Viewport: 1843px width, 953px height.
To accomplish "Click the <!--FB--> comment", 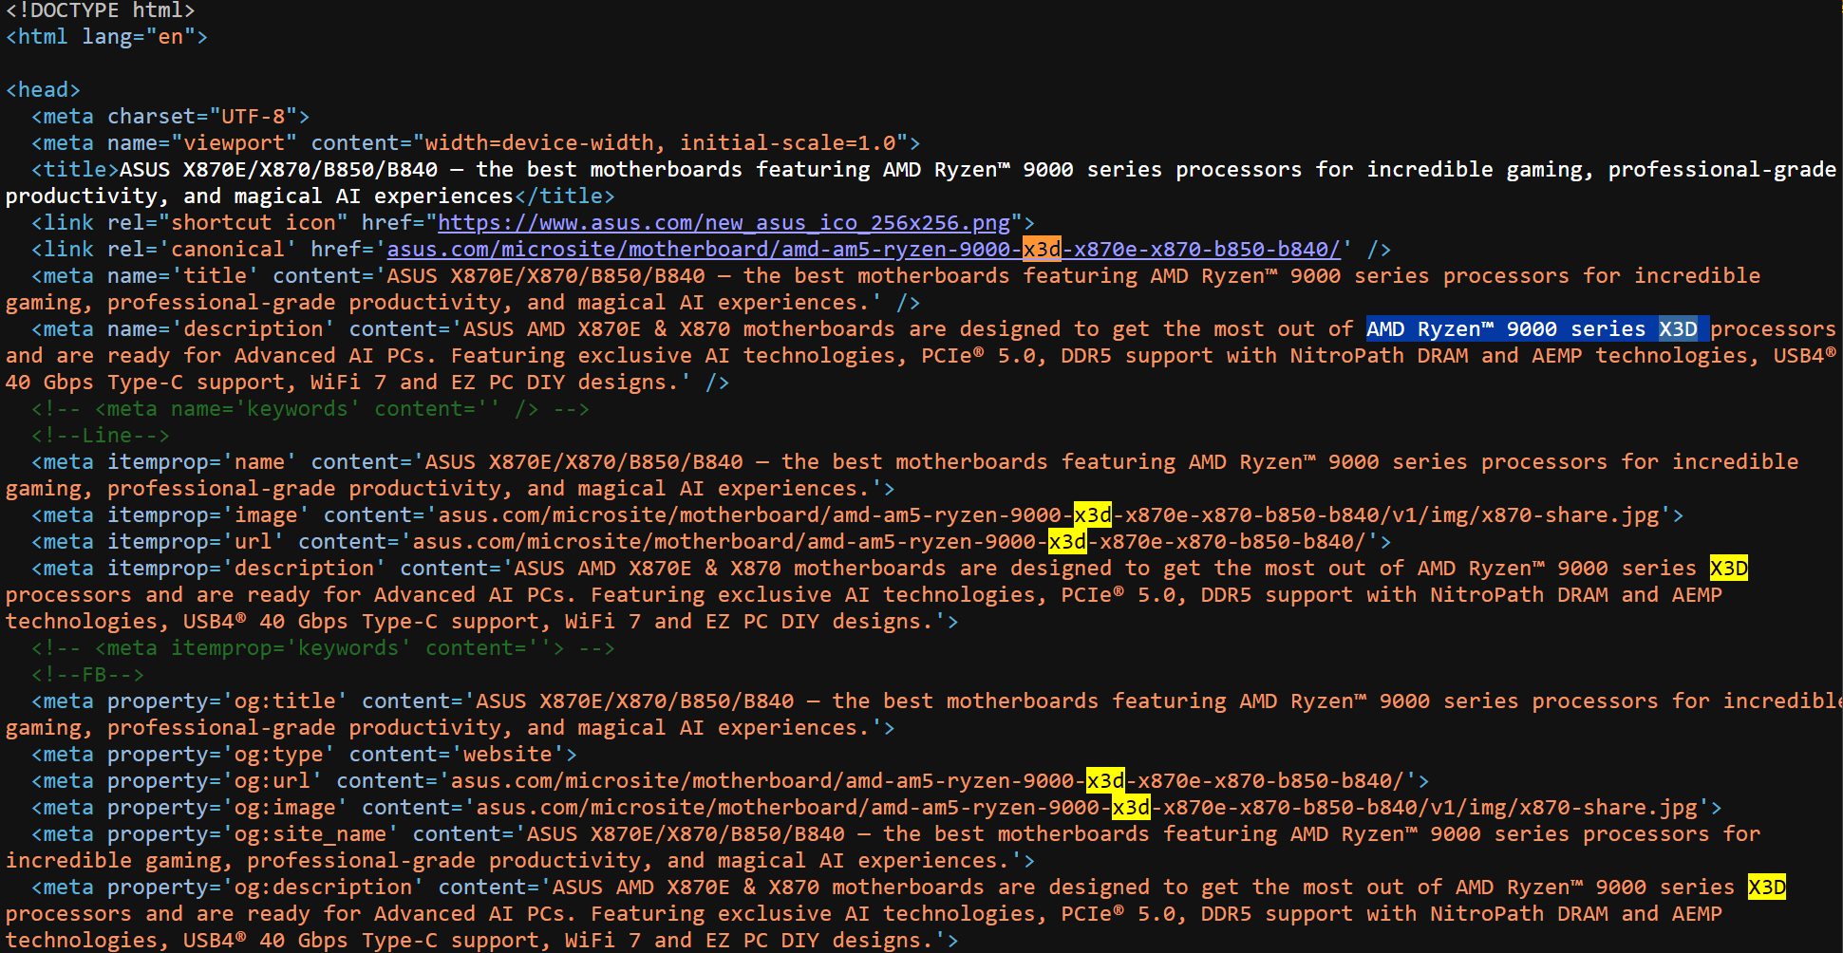I will click(88, 675).
